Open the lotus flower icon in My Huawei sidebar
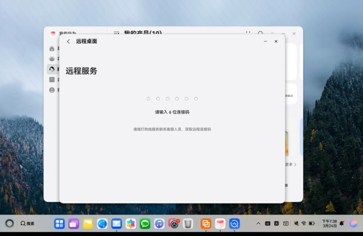 [52, 59]
